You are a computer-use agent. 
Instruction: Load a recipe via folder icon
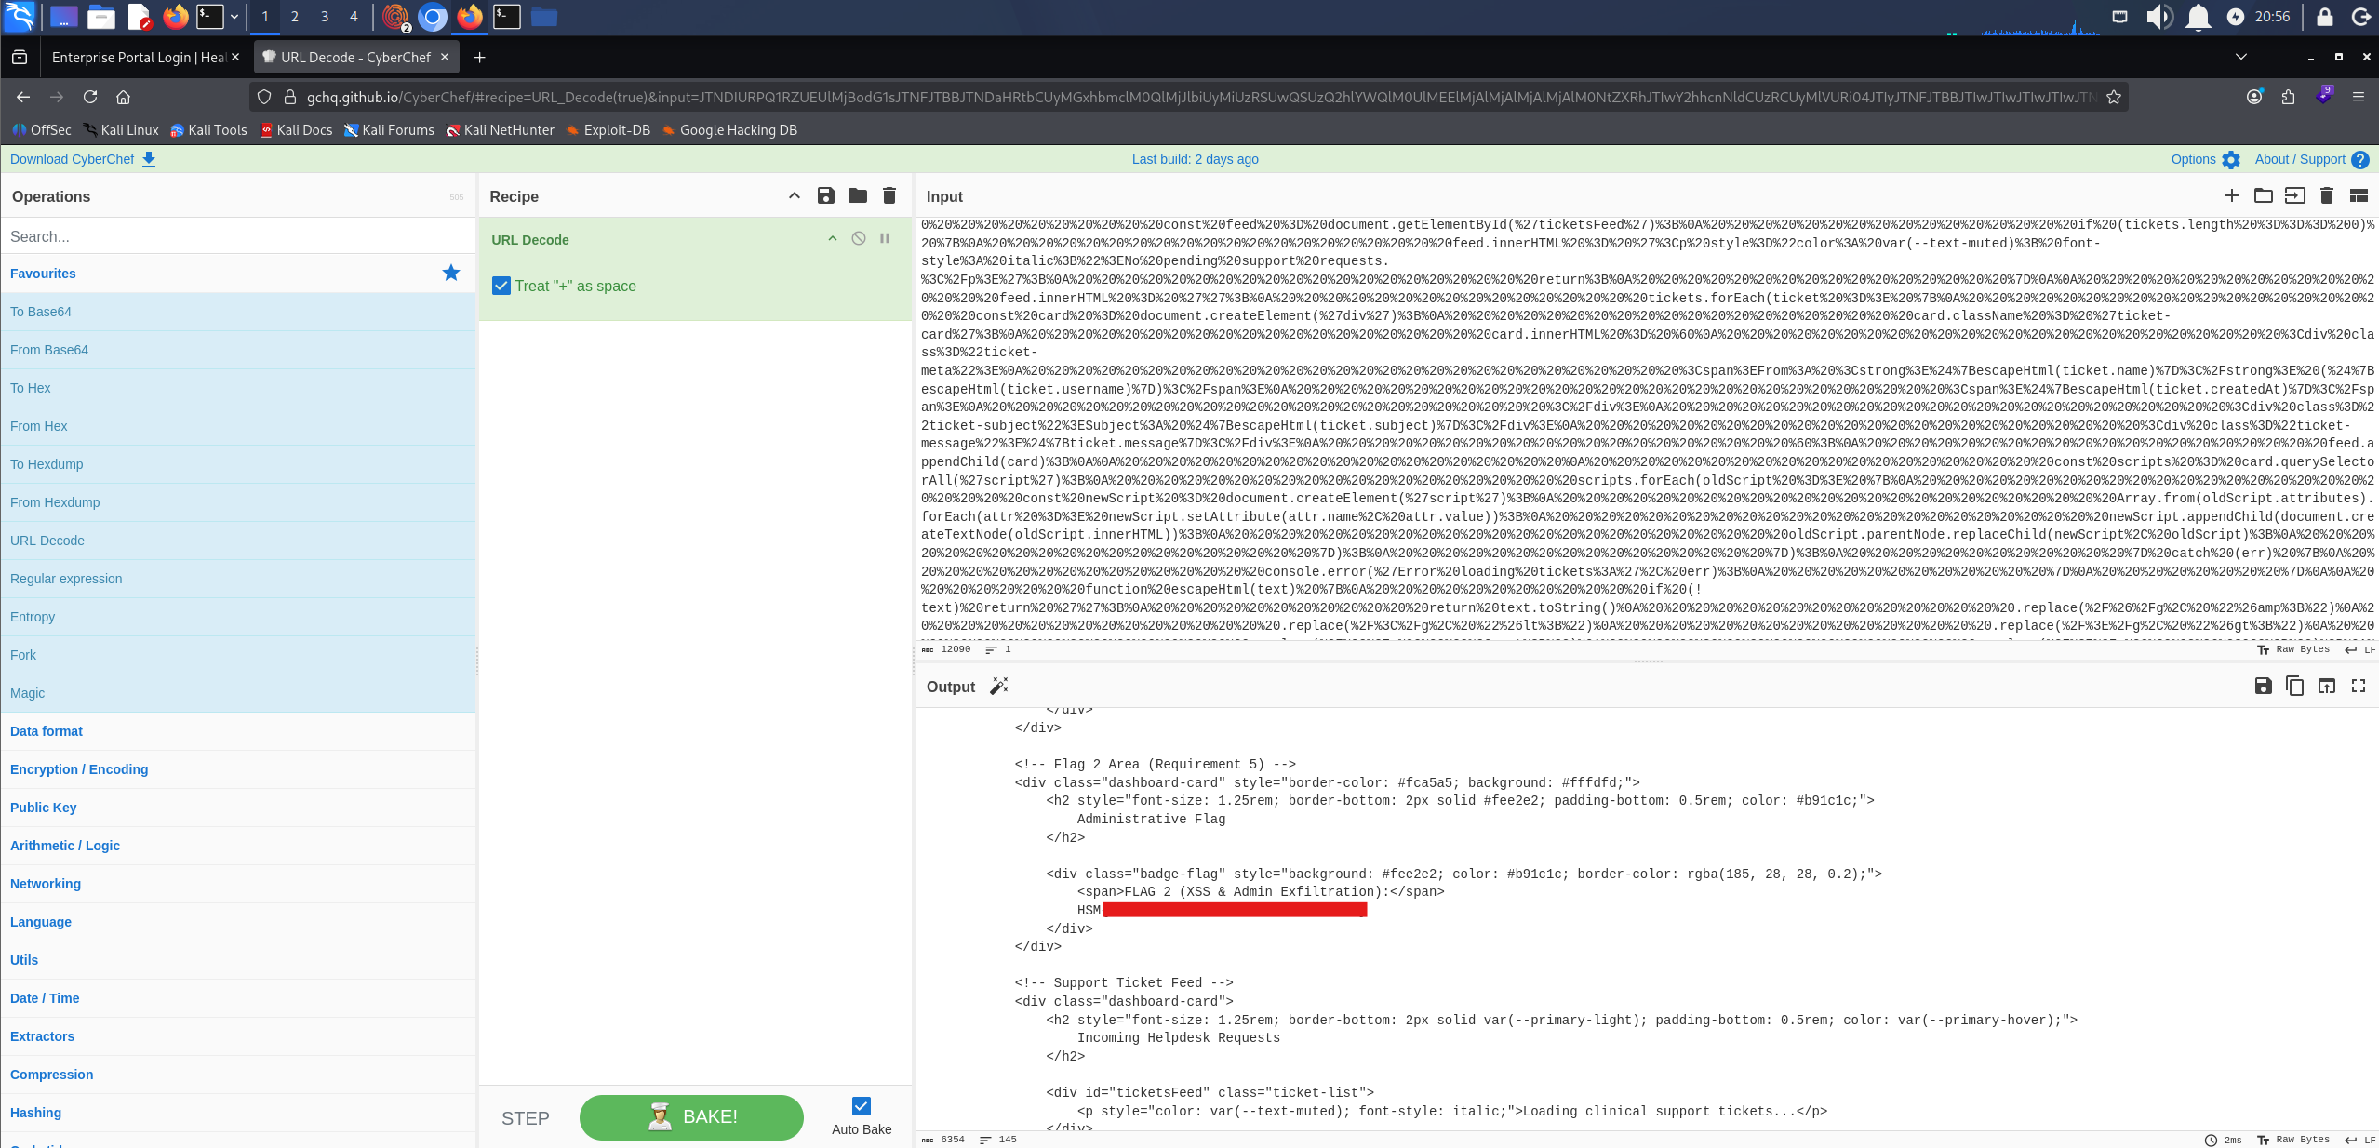[858, 195]
